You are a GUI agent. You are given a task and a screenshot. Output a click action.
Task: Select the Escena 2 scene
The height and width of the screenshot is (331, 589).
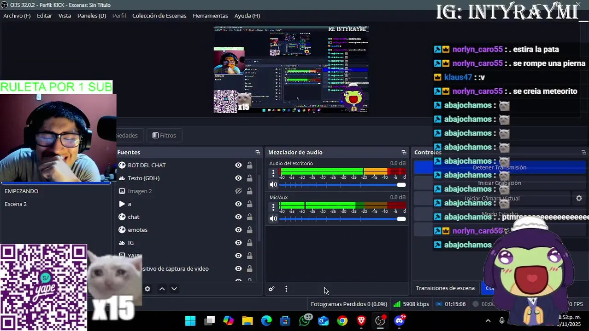(x=55, y=204)
